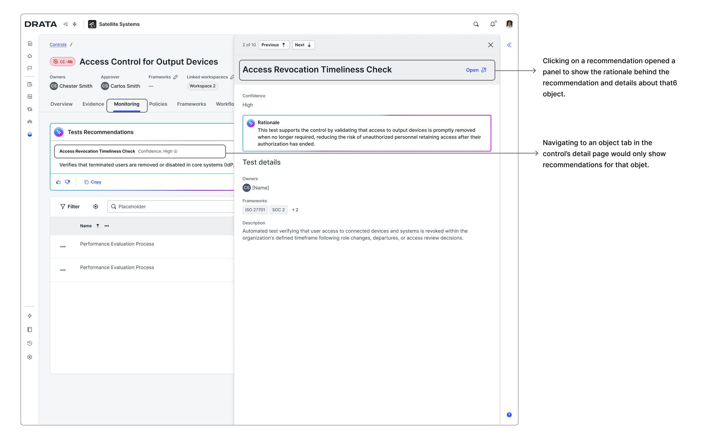Click the Rationale sparkle icon

point(251,123)
